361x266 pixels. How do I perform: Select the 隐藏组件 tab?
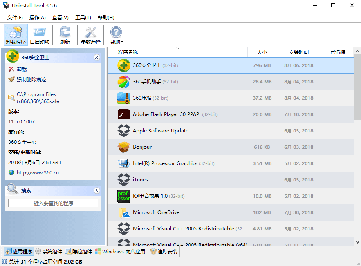click(x=79, y=252)
